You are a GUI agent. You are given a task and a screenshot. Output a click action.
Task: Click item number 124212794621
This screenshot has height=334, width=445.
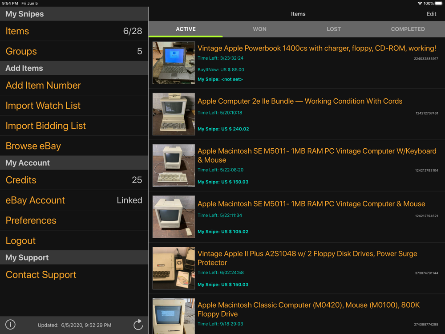click(x=427, y=216)
